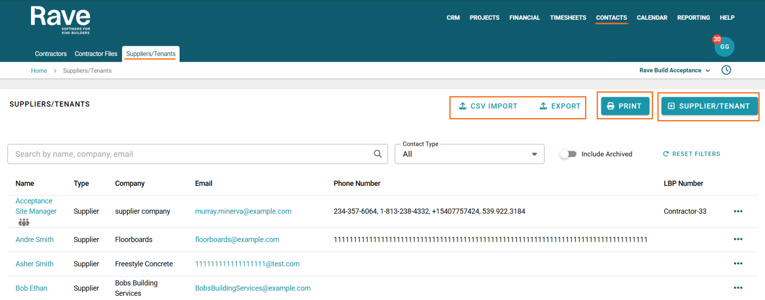The width and height of the screenshot is (765, 300).
Task: Toggle Include Archived switch
Action: click(x=568, y=154)
